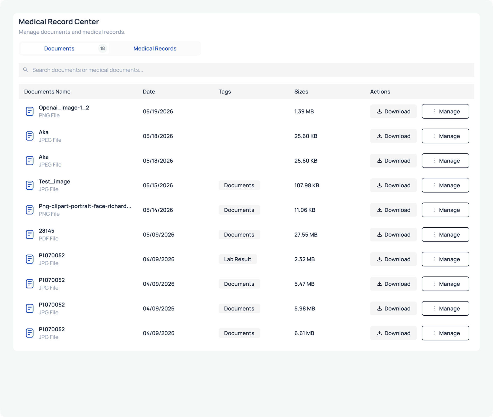
Task: Click the Medical Record Center heading
Action: (59, 22)
